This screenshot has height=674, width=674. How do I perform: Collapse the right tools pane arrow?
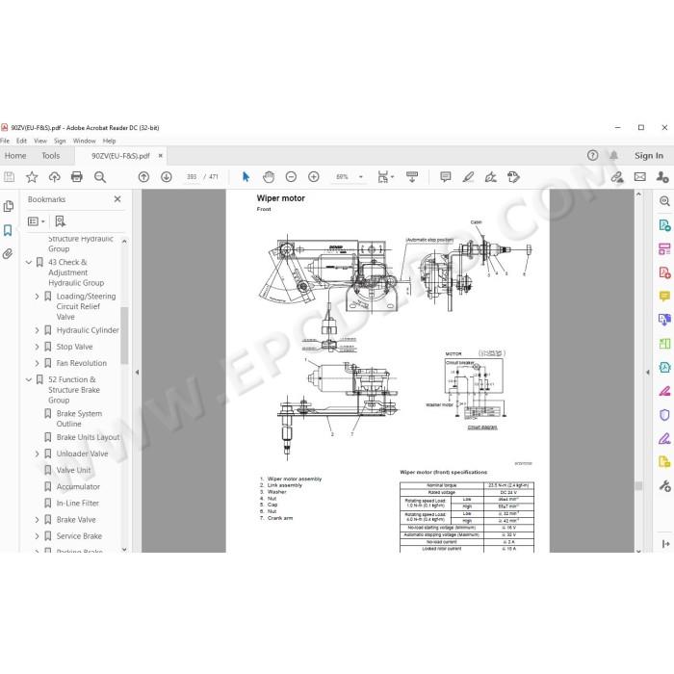click(x=648, y=373)
